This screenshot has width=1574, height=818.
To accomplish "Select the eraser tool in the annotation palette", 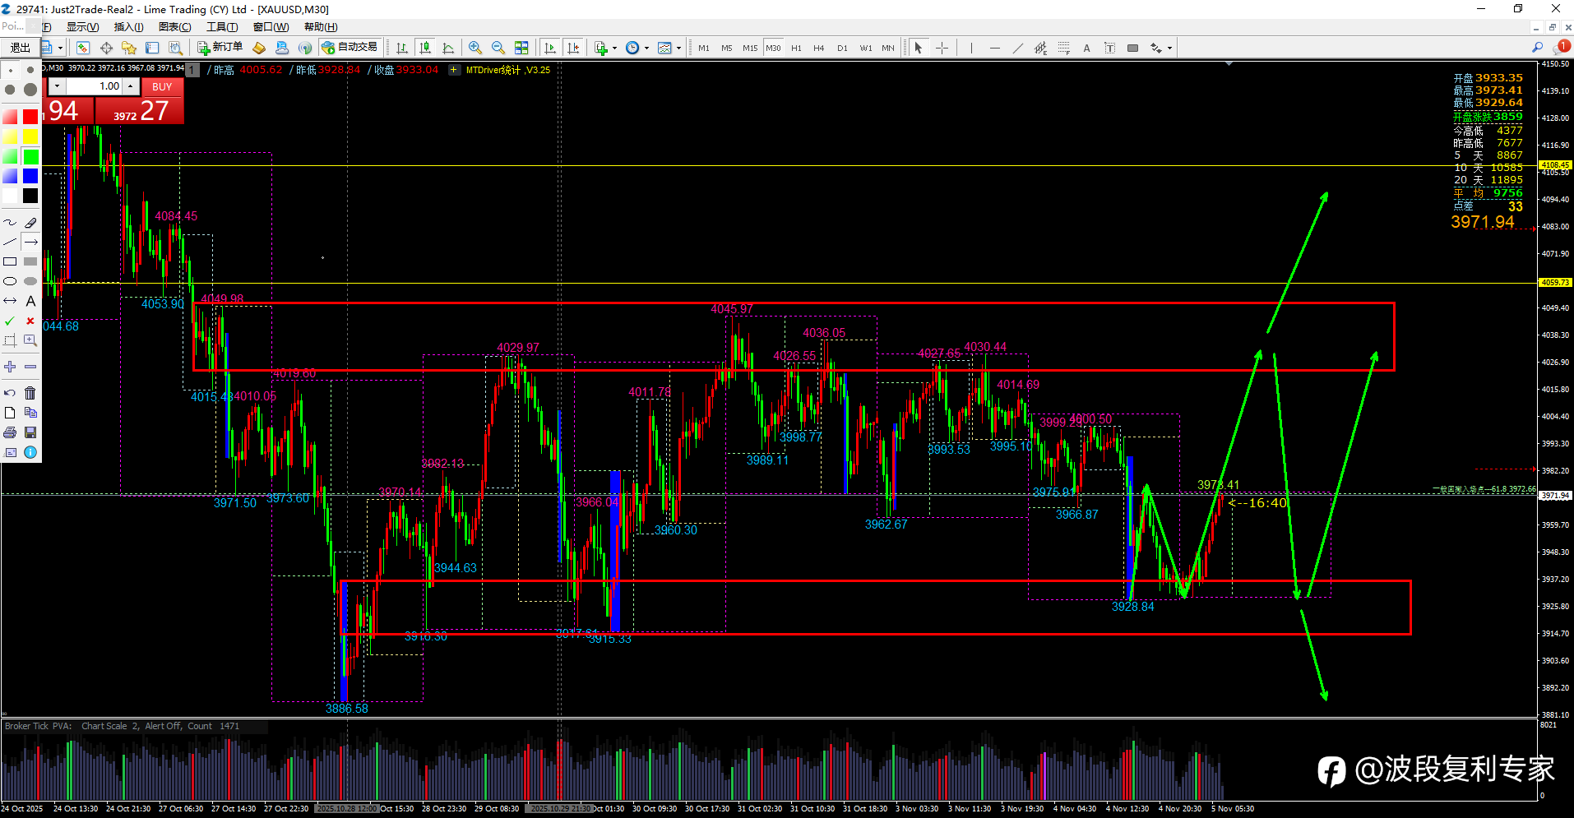I will click(30, 223).
